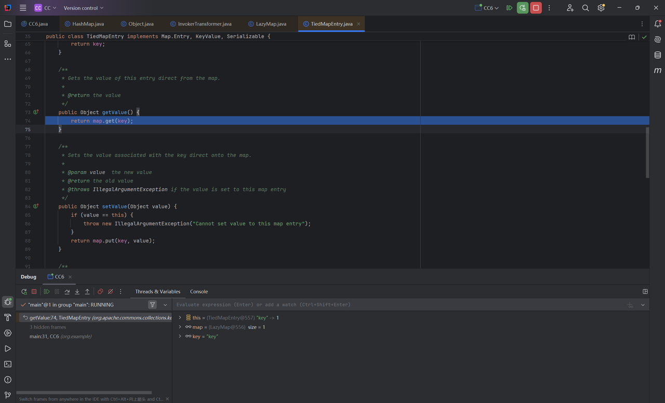Expand the 'key' variable node
665x403 pixels.
[180, 336]
